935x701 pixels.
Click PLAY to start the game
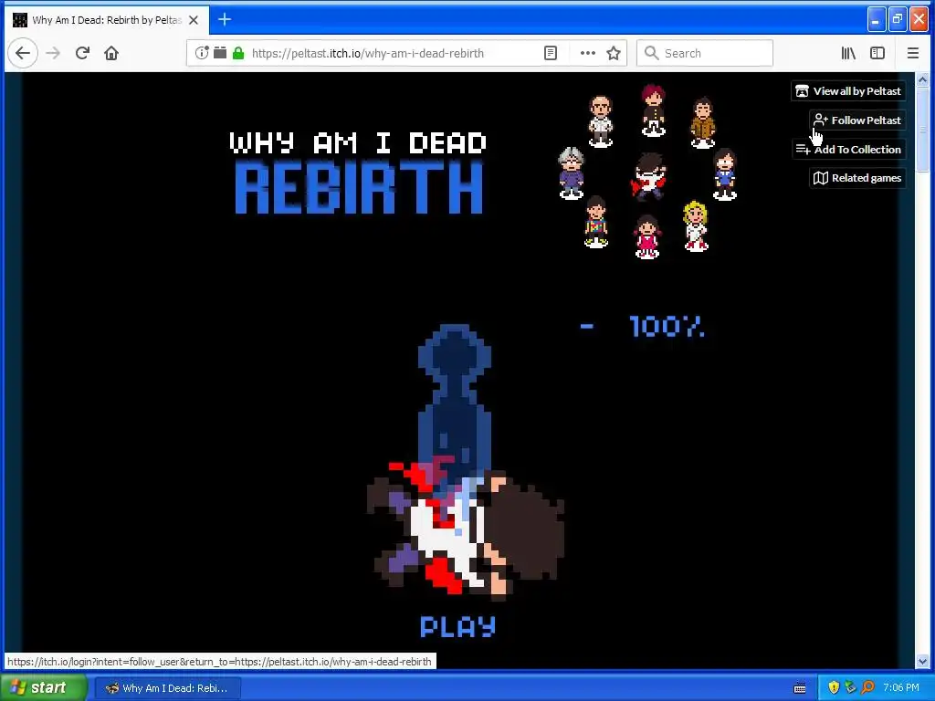click(458, 626)
